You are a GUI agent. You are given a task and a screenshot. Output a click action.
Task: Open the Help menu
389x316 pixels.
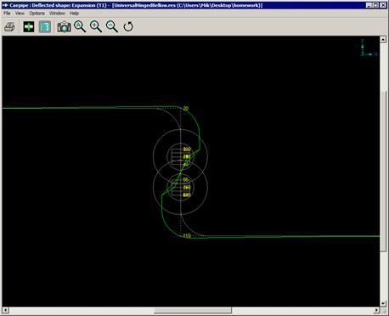click(74, 14)
